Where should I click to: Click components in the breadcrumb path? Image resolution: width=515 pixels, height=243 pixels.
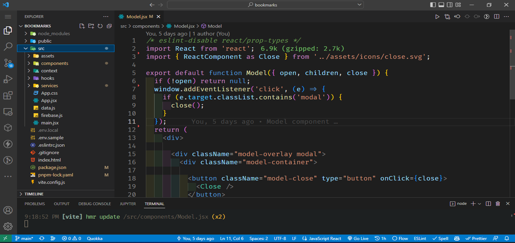coord(146,26)
